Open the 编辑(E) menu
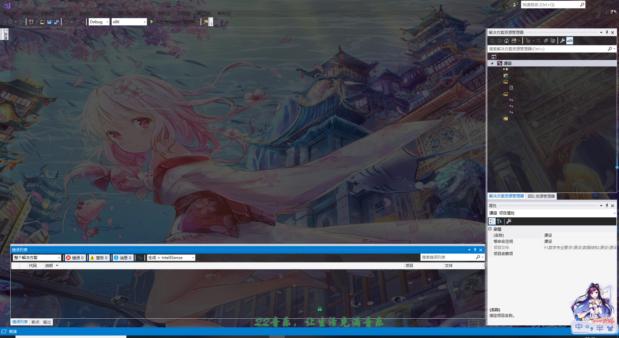The width and height of the screenshot is (619, 338). 28,14
